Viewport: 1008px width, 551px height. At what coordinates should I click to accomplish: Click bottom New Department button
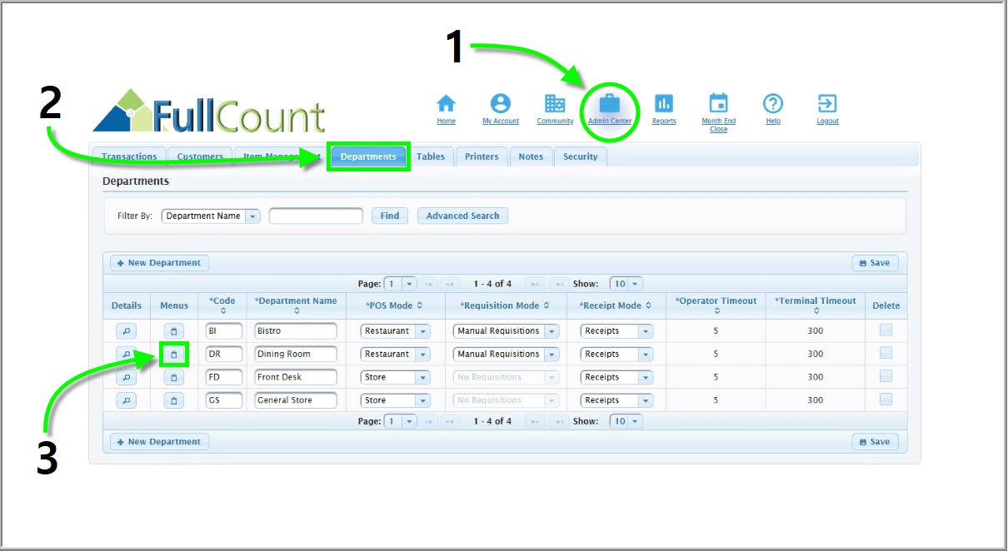160,442
